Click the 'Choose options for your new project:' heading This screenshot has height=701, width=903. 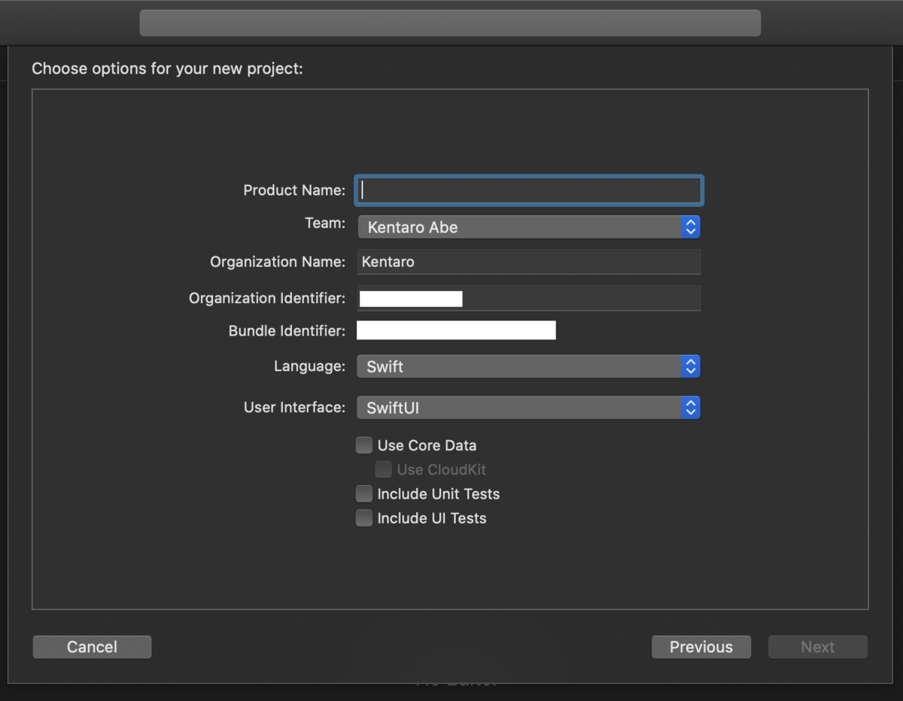(x=167, y=69)
